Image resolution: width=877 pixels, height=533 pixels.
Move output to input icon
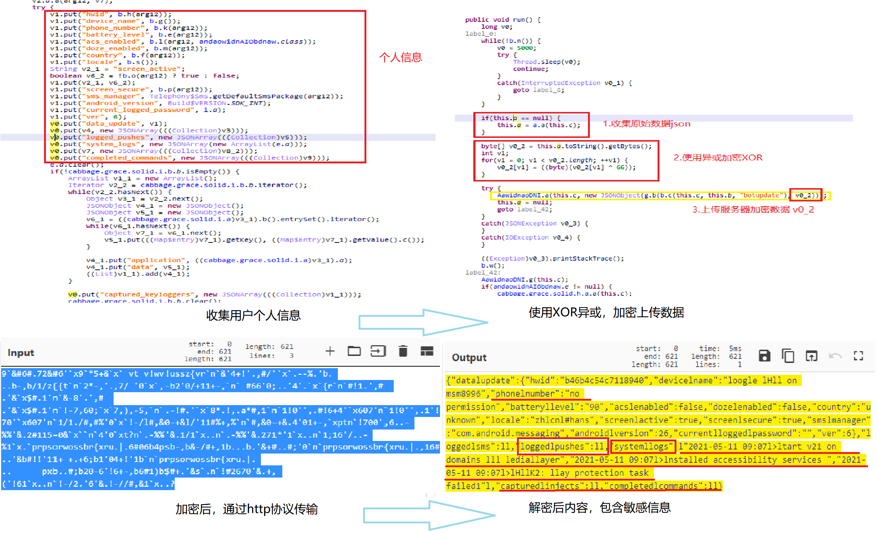(811, 356)
